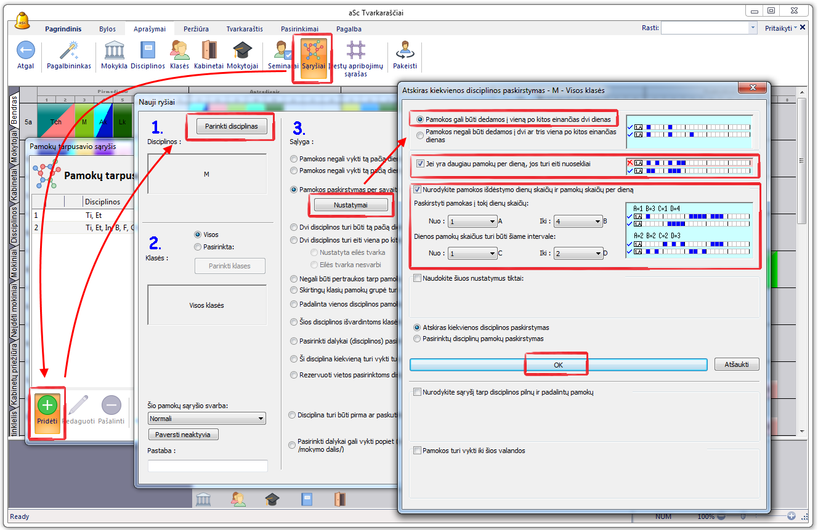
Task: Open the Mokykla school settings icon
Action: [x=114, y=52]
